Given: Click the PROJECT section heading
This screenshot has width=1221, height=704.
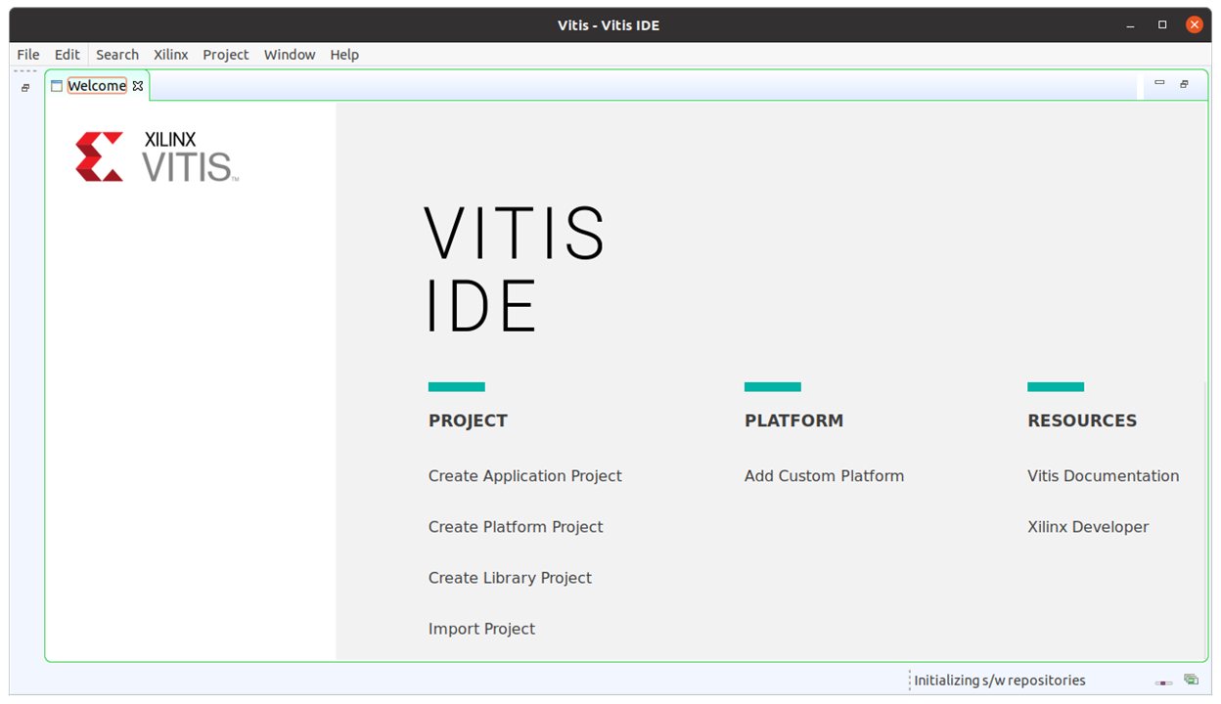Looking at the screenshot, I should pyautogui.click(x=468, y=420).
